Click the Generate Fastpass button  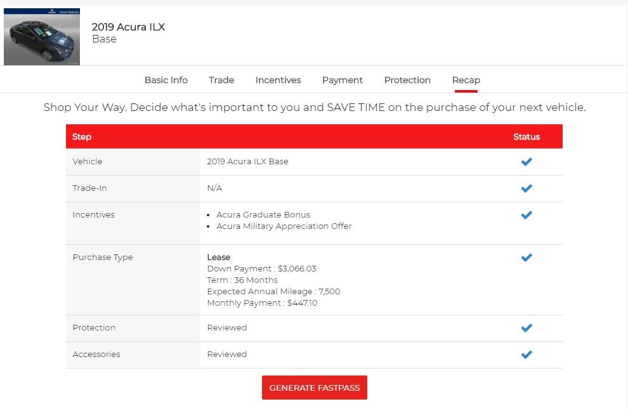[x=315, y=388]
